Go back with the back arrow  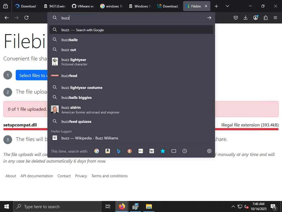7,18
